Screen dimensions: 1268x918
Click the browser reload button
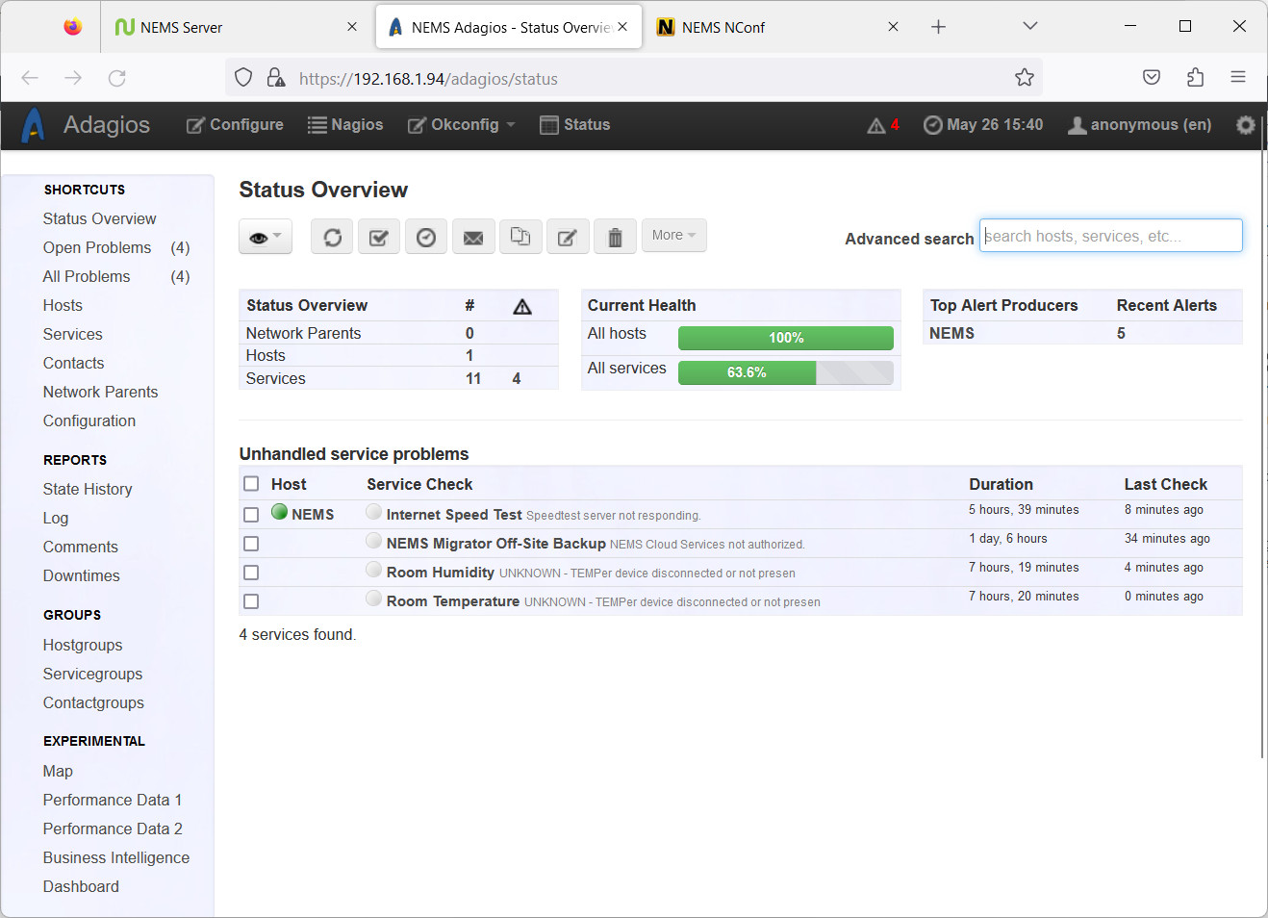click(x=117, y=78)
